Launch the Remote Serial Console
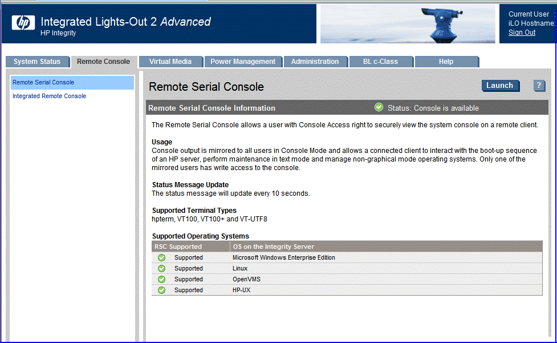The height and width of the screenshot is (343, 557). click(500, 86)
